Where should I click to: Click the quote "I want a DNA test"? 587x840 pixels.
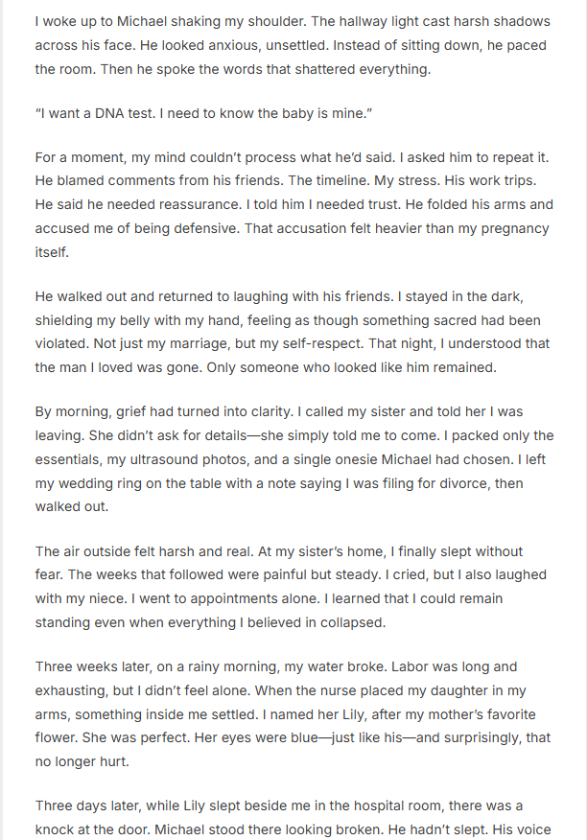click(203, 113)
